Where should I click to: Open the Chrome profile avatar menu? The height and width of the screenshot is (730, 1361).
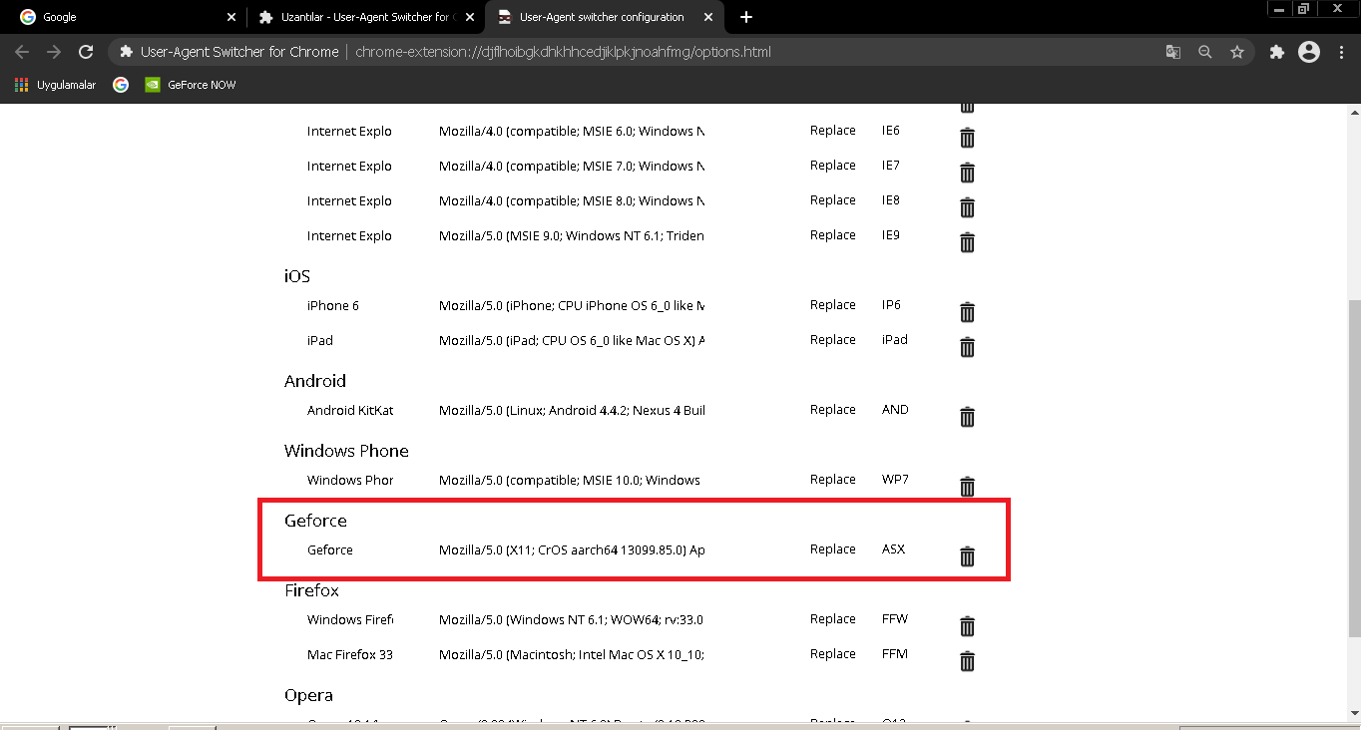pos(1309,52)
